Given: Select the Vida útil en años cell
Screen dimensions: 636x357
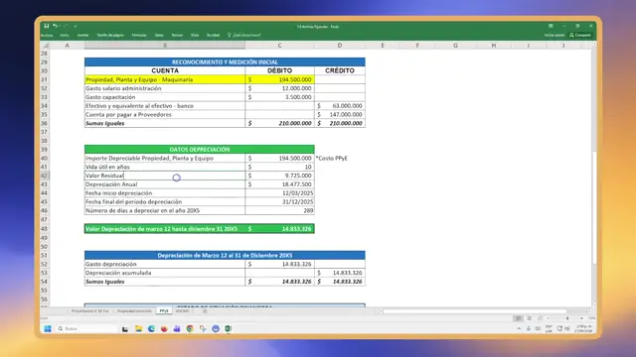Looking at the screenshot, I should pos(165,167).
